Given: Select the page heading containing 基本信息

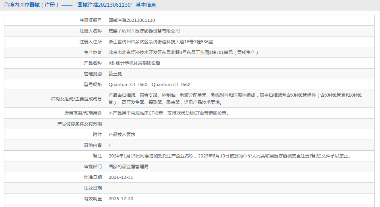Looking at the screenshot, I should pos(83,5).
